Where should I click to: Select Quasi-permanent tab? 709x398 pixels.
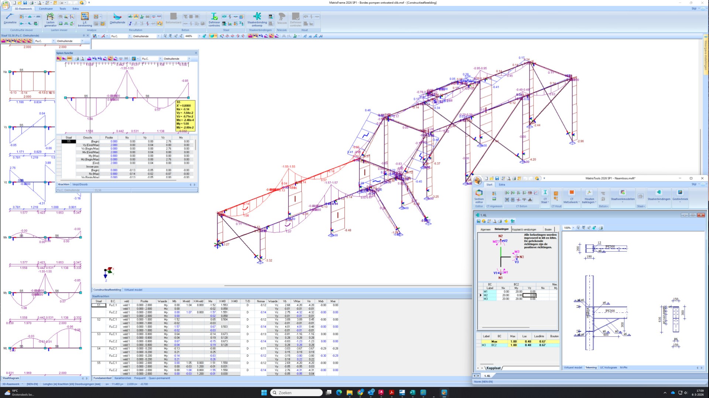click(x=159, y=378)
